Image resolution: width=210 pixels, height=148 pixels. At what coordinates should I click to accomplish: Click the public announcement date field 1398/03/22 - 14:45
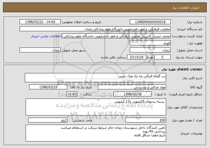(x=40, y=22)
